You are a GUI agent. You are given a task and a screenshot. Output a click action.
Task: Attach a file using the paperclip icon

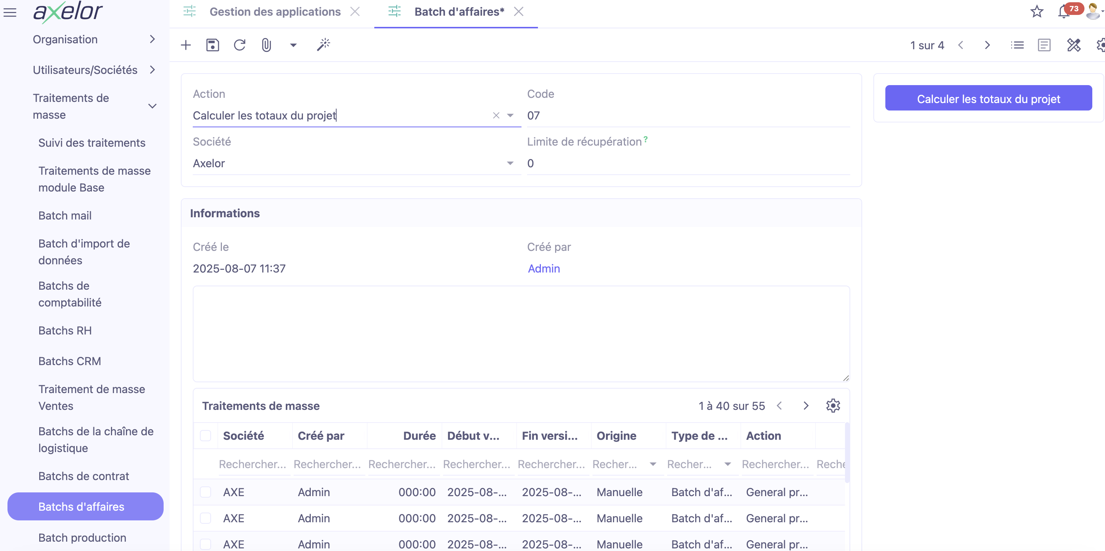[266, 44]
